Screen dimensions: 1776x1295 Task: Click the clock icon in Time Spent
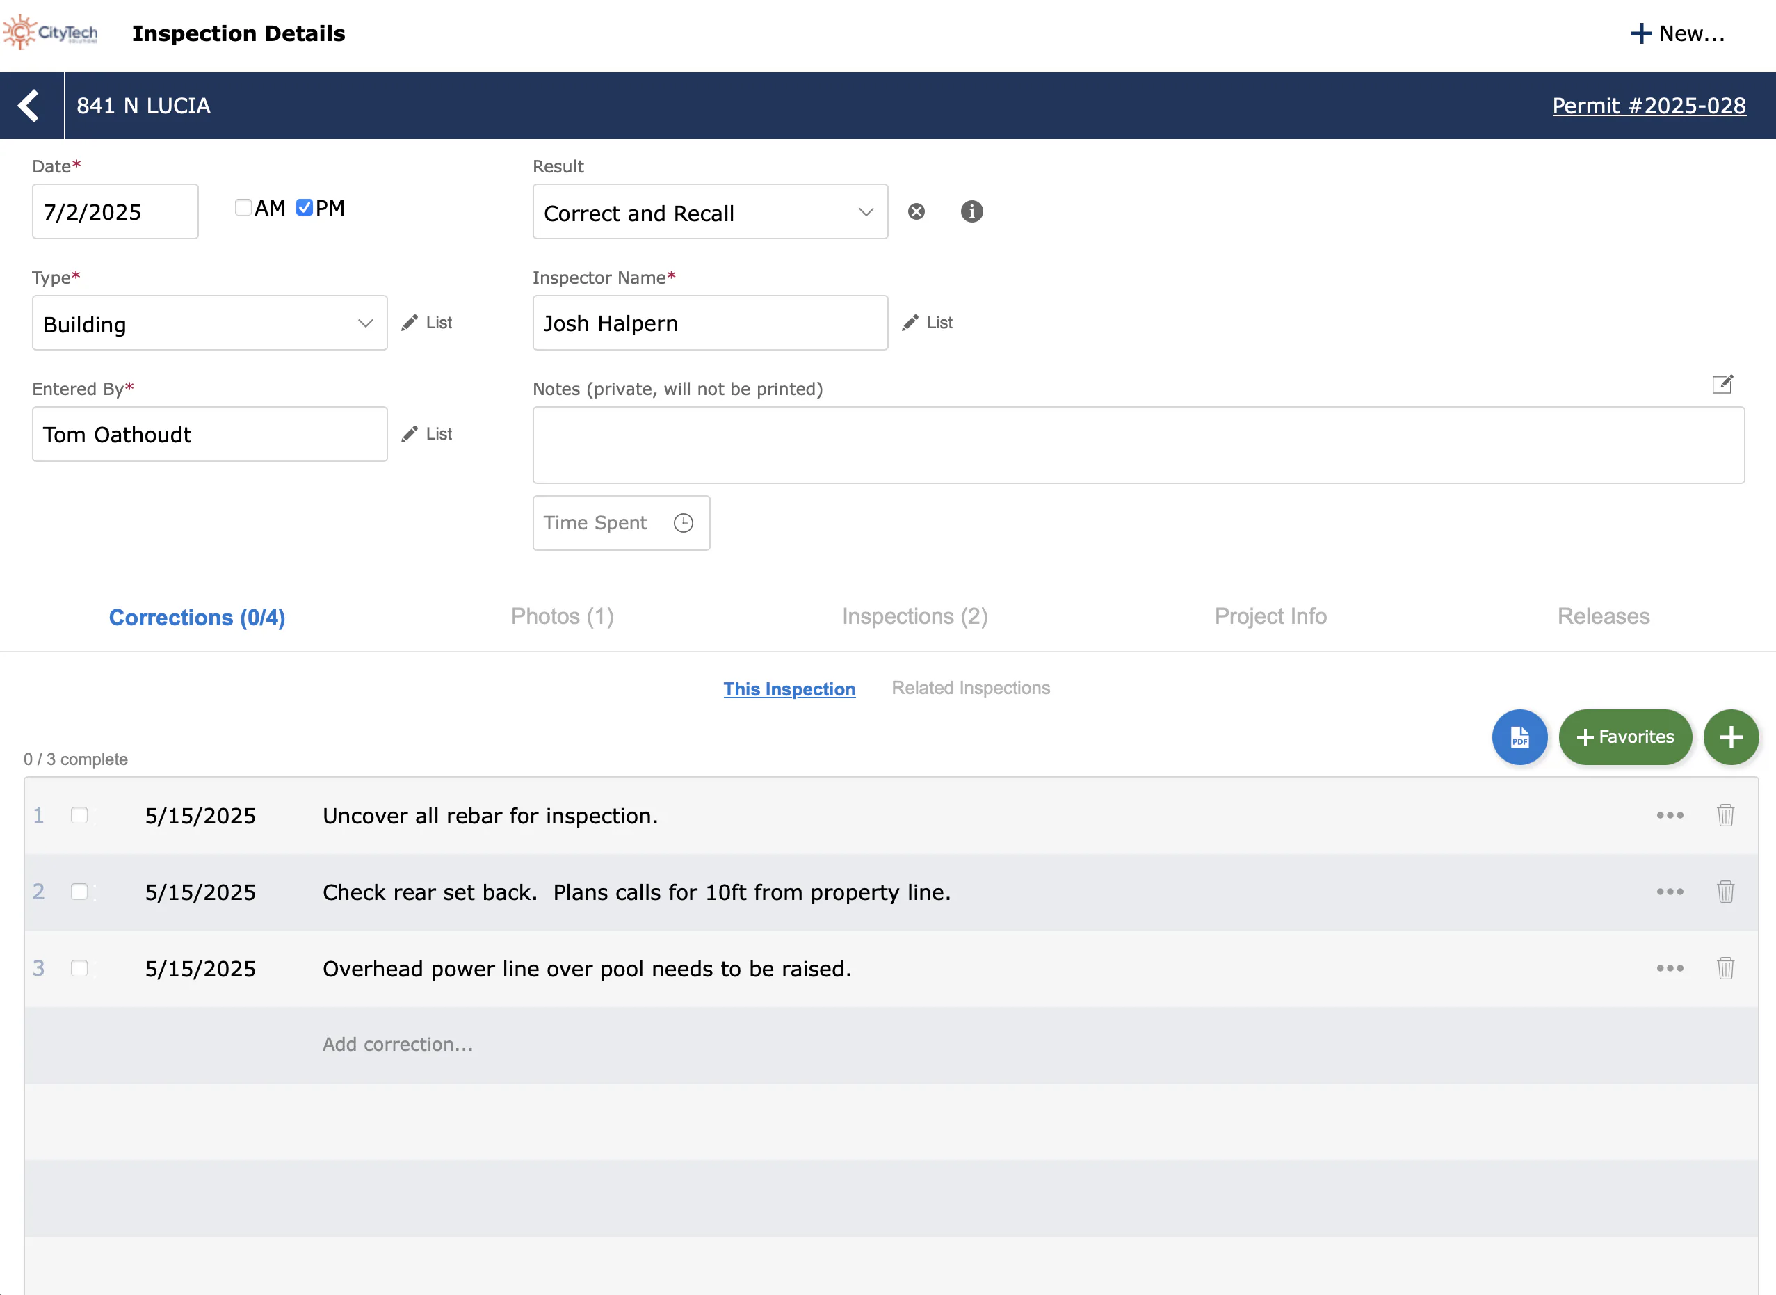point(684,523)
